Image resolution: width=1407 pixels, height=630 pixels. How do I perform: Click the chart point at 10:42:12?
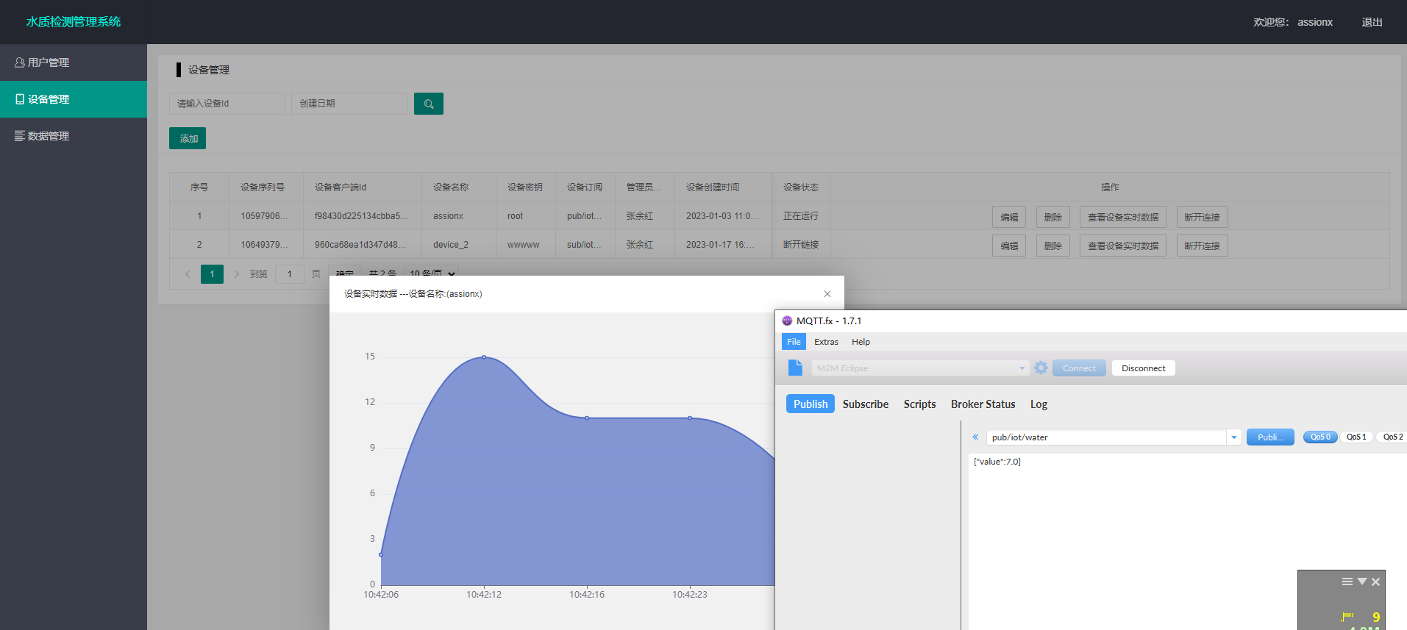tap(484, 357)
